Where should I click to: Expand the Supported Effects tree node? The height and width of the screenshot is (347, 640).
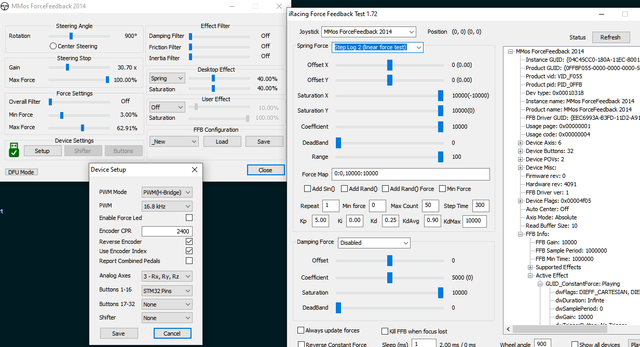tap(530, 267)
